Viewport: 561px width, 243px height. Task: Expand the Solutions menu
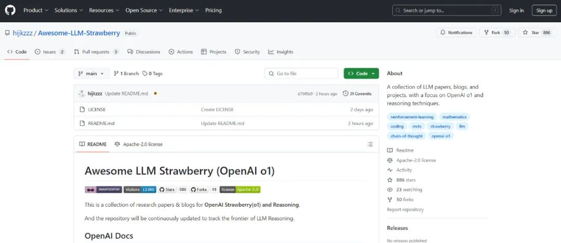(69, 10)
